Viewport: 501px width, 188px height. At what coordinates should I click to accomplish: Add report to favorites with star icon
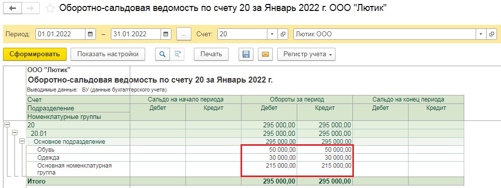pos(50,8)
